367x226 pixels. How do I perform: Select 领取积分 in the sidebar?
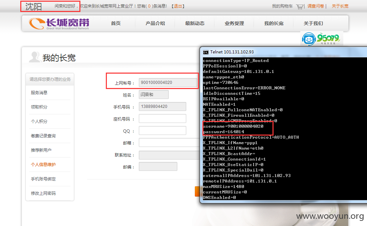click(x=39, y=107)
